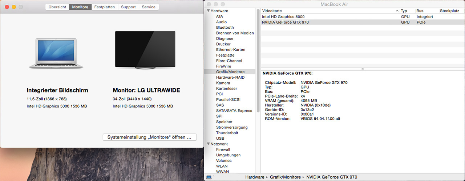The height and width of the screenshot is (181, 465).
Task: Click Grafik/Monitore in the path bar
Action: [285, 177]
